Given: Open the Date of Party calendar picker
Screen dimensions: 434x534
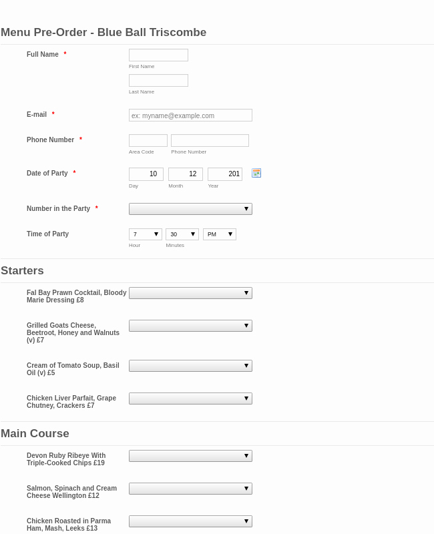Looking at the screenshot, I should coord(256,173).
